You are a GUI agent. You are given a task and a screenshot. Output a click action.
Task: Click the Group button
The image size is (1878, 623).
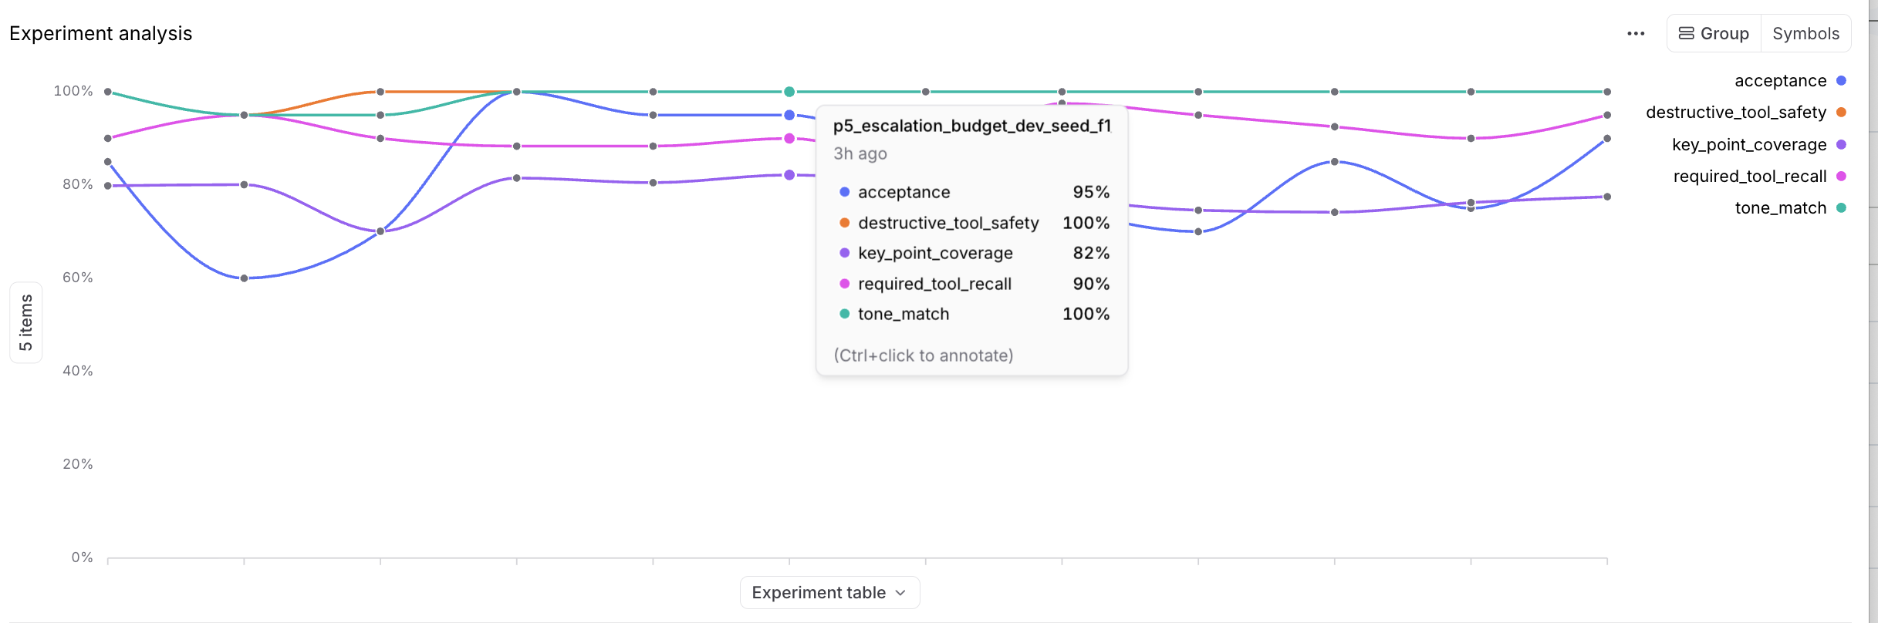(1714, 33)
